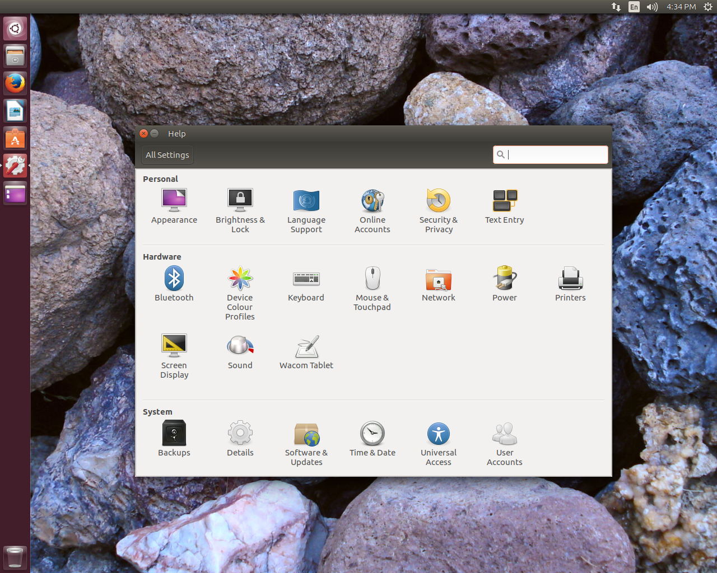Open the sound volume indicator
Screen dimensions: 717x573
coord(652,7)
